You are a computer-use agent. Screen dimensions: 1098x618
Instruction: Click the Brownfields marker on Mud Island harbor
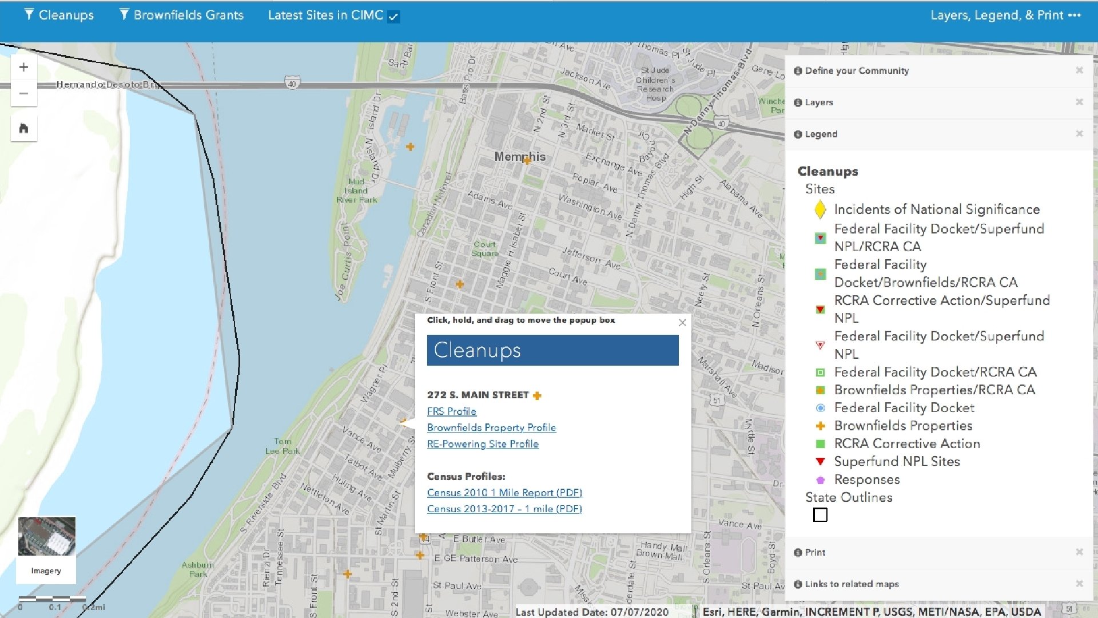pos(410,147)
